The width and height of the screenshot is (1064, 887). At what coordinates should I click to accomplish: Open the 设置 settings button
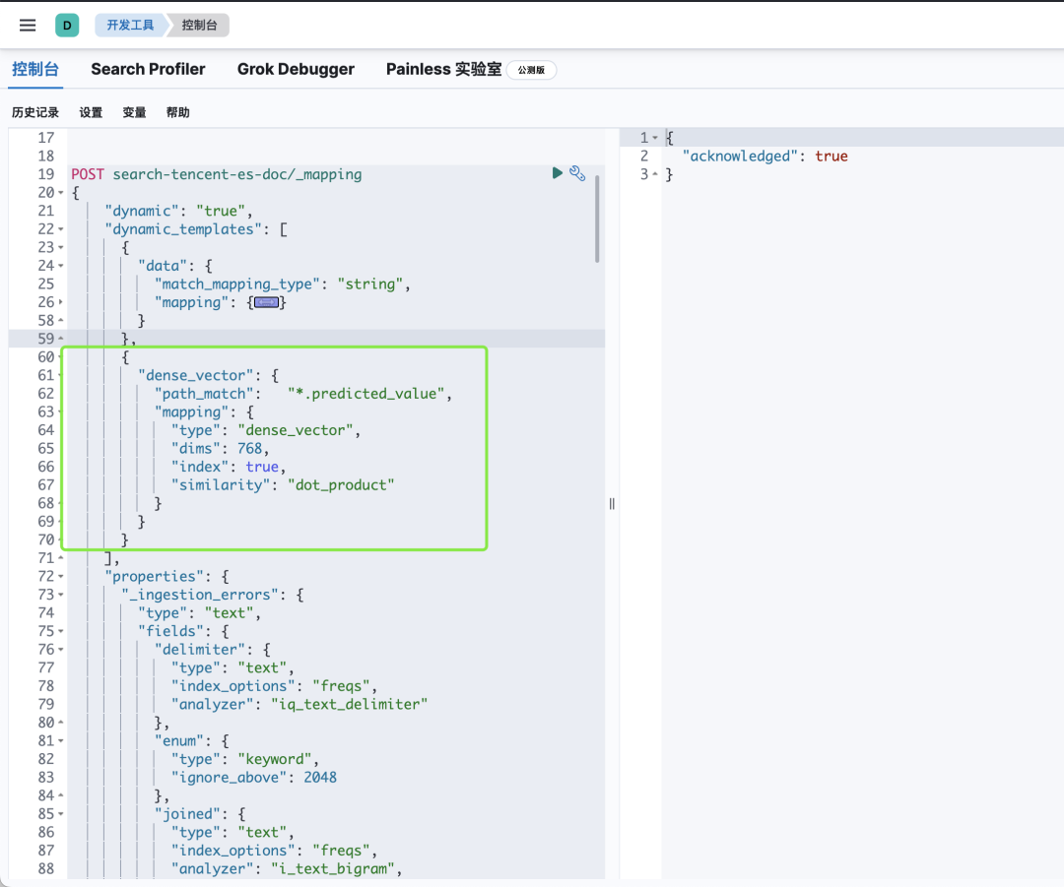click(x=91, y=112)
